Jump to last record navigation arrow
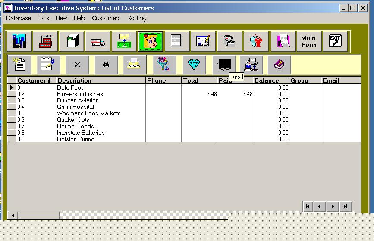Viewport: 374px width, 241px height. (346, 207)
